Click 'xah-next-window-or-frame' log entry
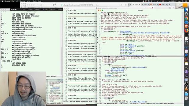 click(x=24, y=36)
